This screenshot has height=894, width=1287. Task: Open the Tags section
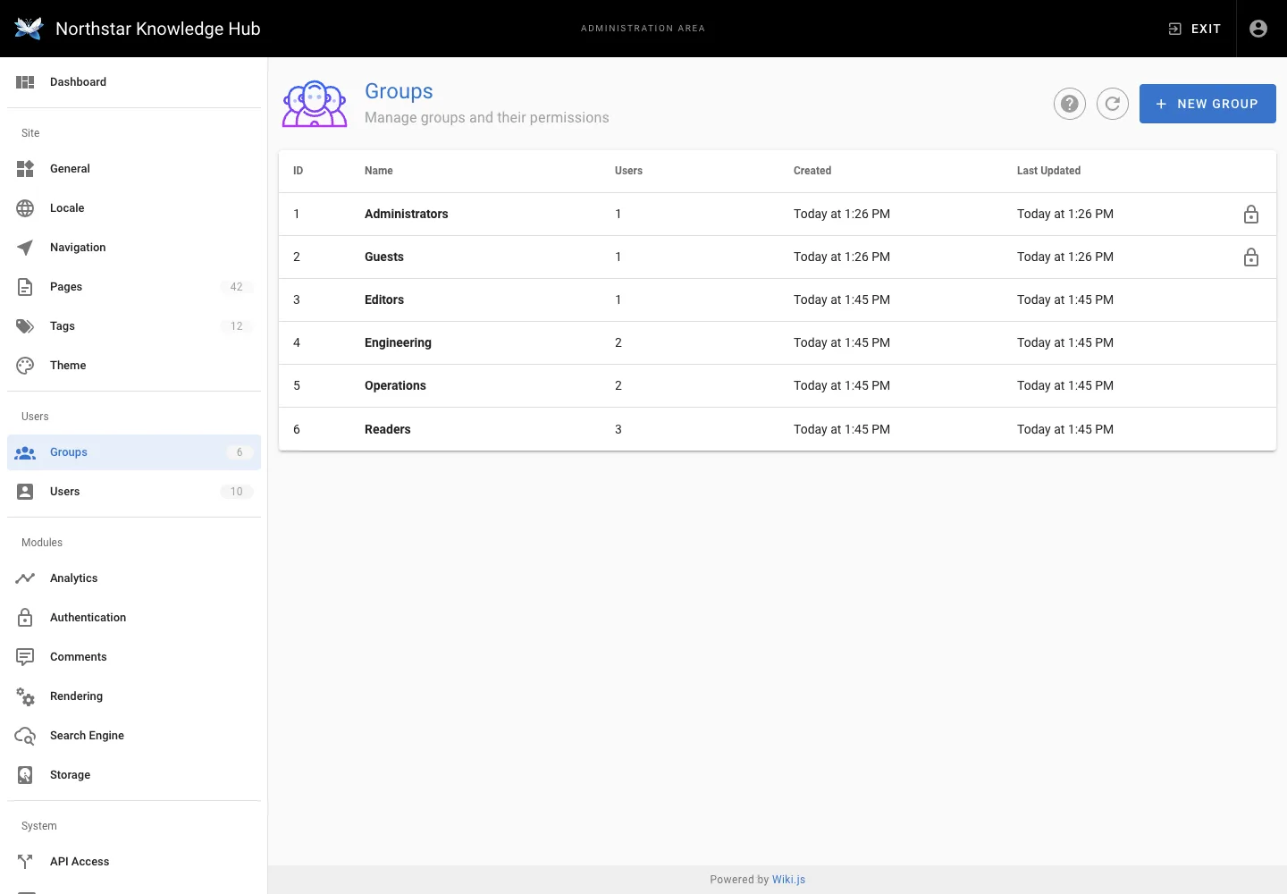coord(134,326)
